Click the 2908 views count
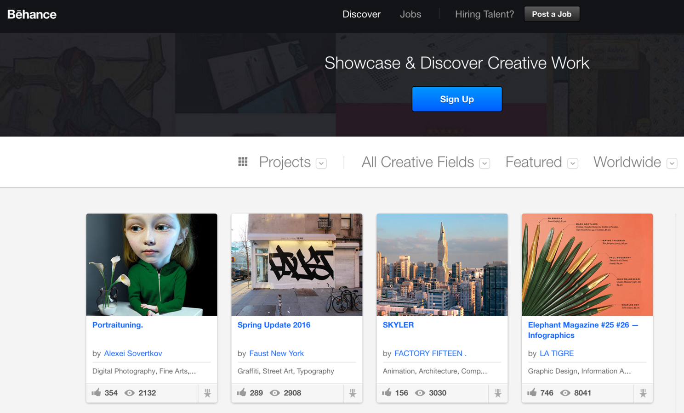This screenshot has height=413, width=684. [x=292, y=393]
